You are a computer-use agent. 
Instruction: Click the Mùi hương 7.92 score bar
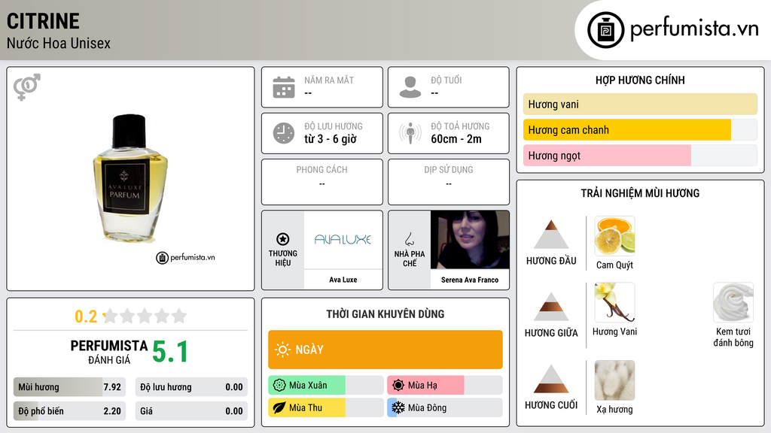[x=69, y=387]
